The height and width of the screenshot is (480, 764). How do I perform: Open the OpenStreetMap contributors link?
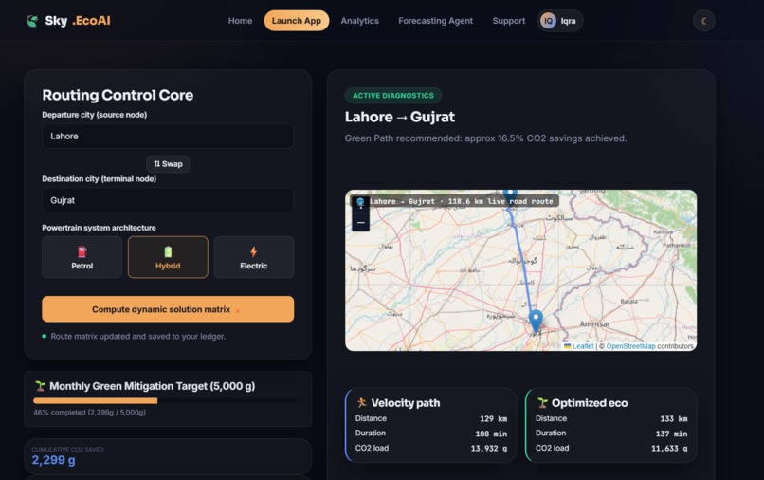coord(630,346)
